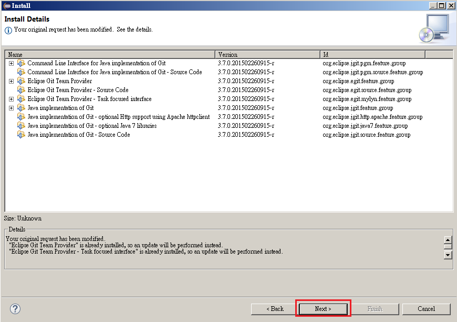The width and height of the screenshot is (457, 322).
Task: Click the Eclipse Git Team Provider feature icon
Action: [21, 81]
